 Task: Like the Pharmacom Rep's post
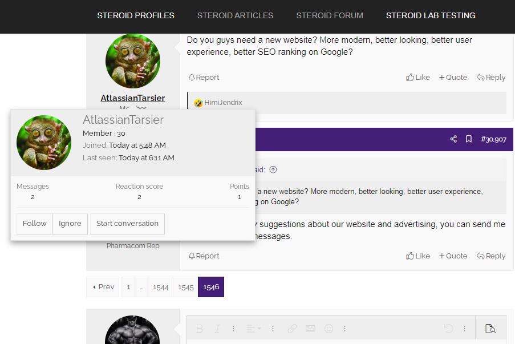(418, 256)
